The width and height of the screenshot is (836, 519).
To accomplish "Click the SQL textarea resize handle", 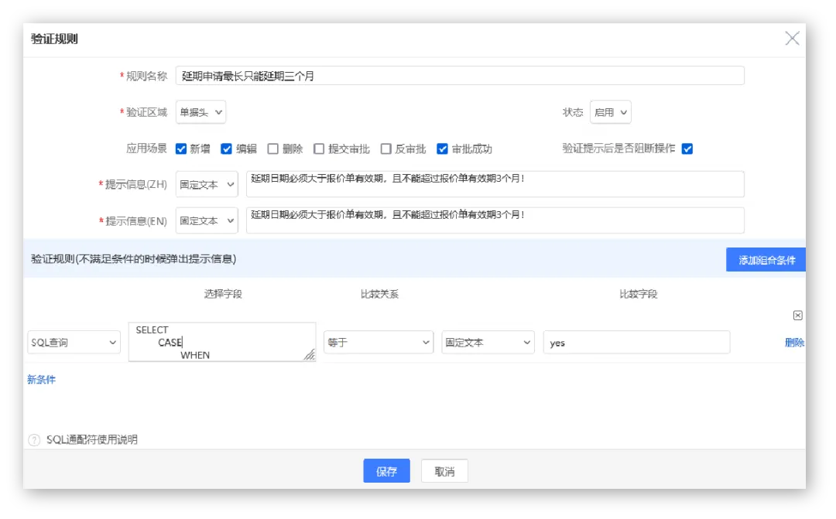I will coord(309,355).
